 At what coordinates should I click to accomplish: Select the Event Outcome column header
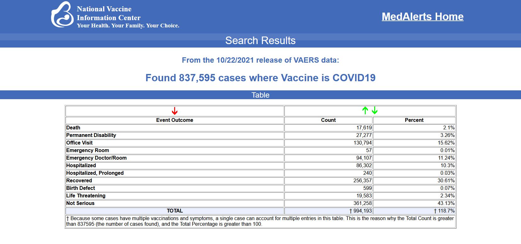(175, 120)
